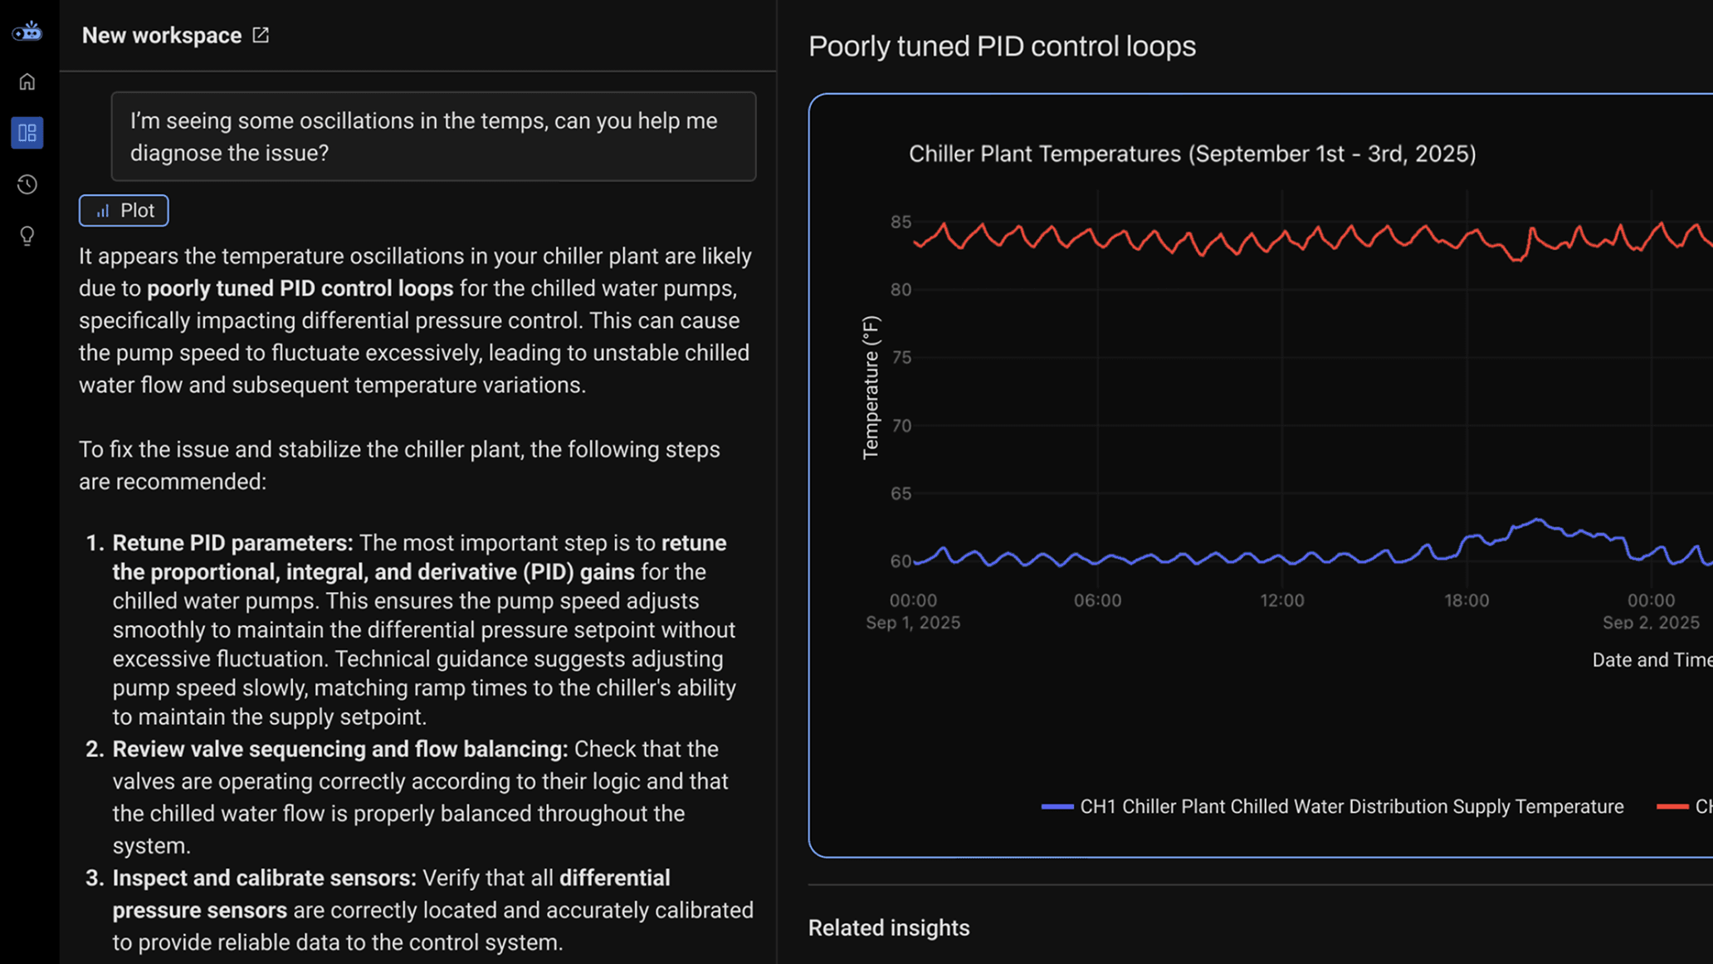Image resolution: width=1713 pixels, height=964 pixels.
Task: Click the lightbulb insights icon in the sidebar
Action: 27,236
